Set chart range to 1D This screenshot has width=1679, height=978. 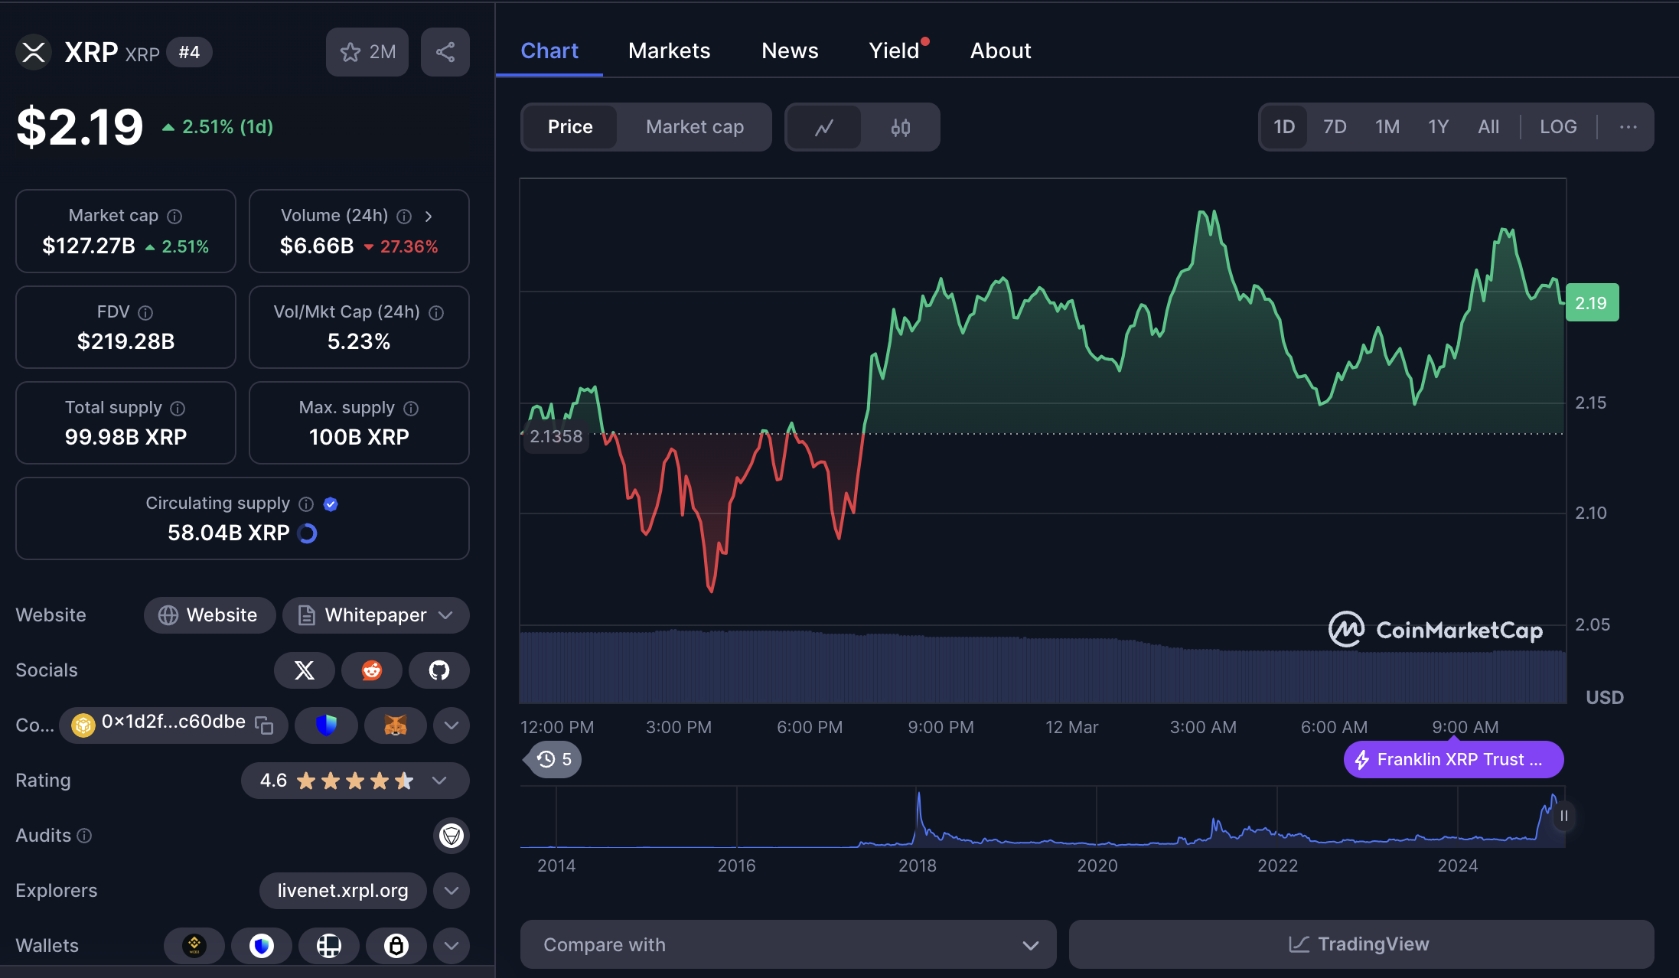(1284, 127)
